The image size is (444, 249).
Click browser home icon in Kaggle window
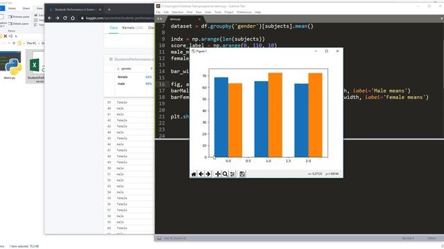pos(73,18)
